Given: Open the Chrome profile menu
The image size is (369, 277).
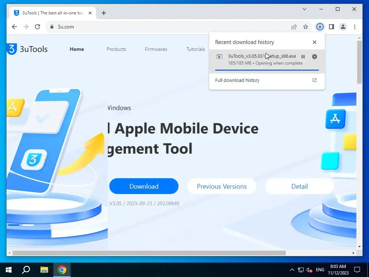Looking at the screenshot, I should point(343,27).
